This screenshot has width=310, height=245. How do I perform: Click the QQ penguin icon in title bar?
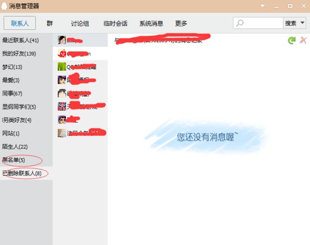[x=5, y=6]
